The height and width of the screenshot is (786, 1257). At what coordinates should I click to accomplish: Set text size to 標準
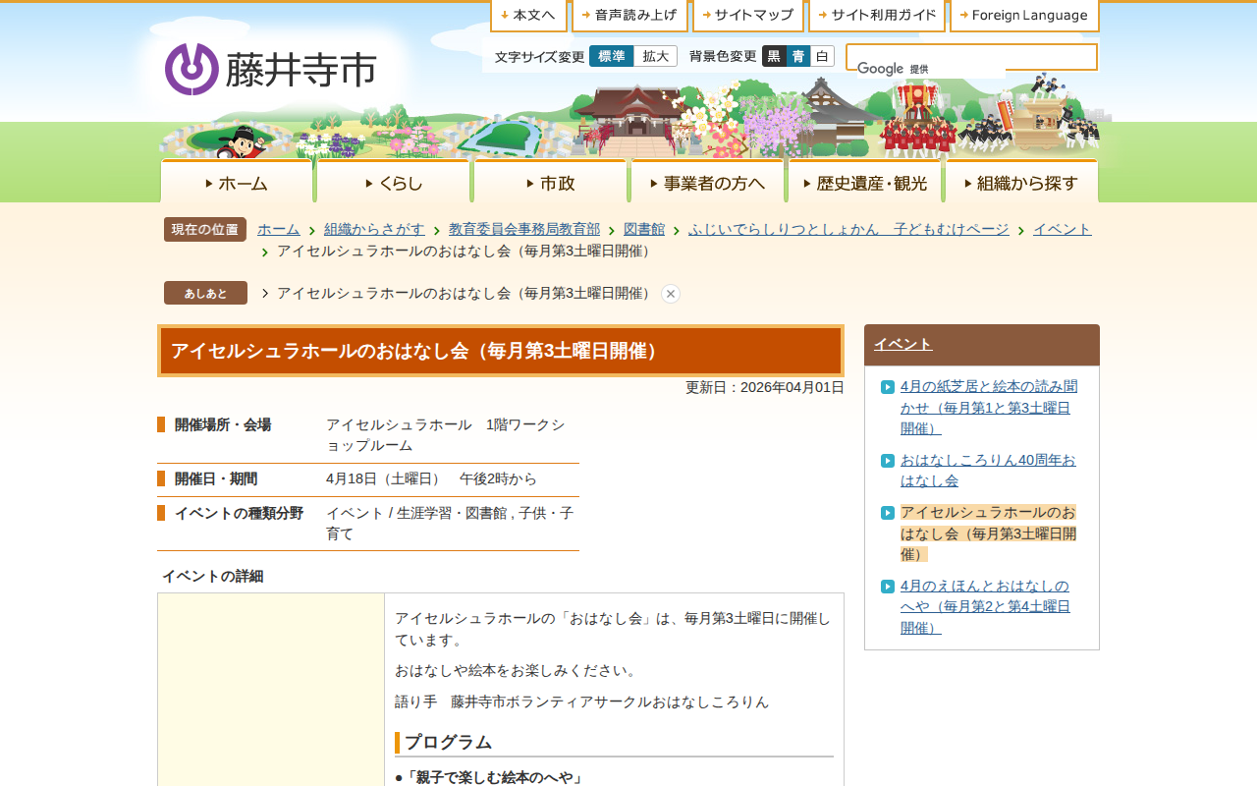[x=612, y=56]
